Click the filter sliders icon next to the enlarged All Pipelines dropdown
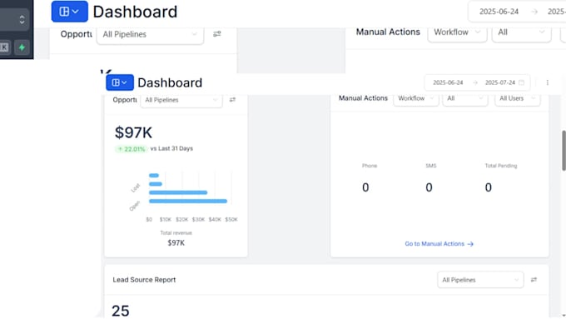The image size is (566, 319). [x=216, y=34]
